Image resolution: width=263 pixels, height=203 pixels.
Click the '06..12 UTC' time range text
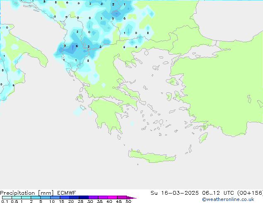pos(218,193)
